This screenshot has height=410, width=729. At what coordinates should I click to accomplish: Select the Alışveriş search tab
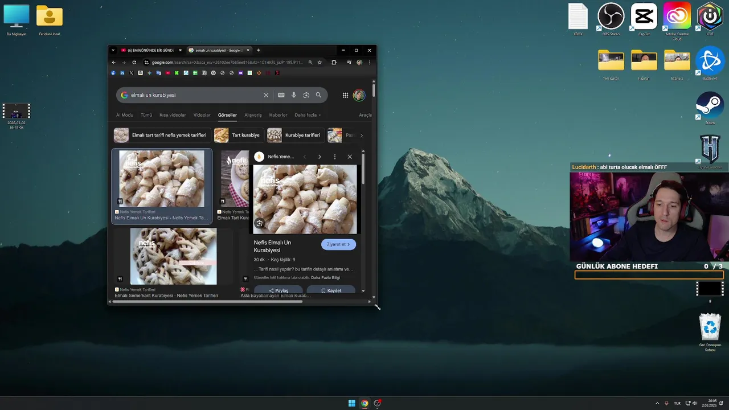click(x=253, y=115)
